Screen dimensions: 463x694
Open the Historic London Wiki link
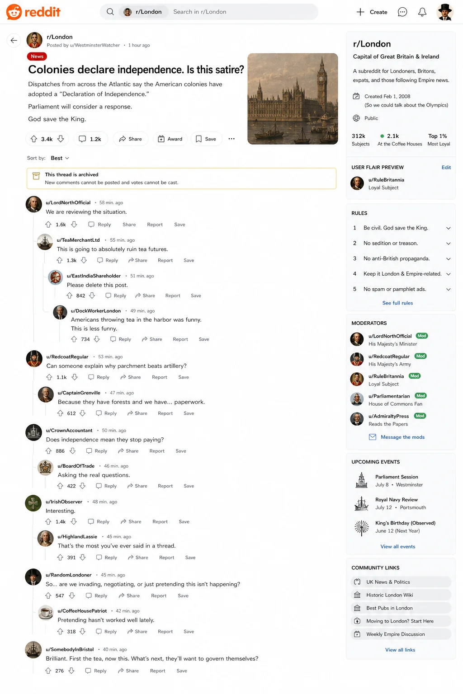point(401,595)
